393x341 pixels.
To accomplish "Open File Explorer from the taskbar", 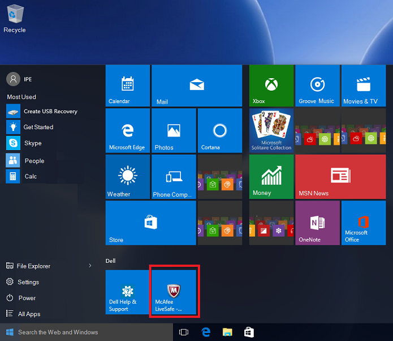I will [227, 332].
